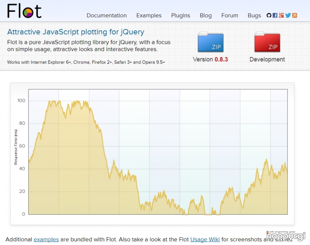Download the red Development ZIP folder

click(x=267, y=42)
